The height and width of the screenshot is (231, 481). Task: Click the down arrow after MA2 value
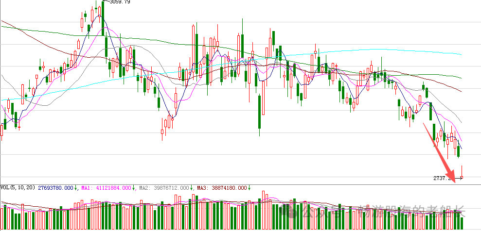coord(192,187)
